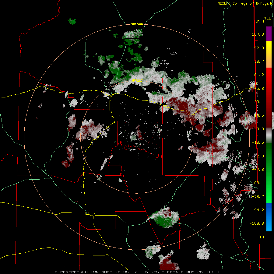274x274 pixels.
Task: Click the Super-Resolution Base Velocity caption text
Action: click(137, 272)
